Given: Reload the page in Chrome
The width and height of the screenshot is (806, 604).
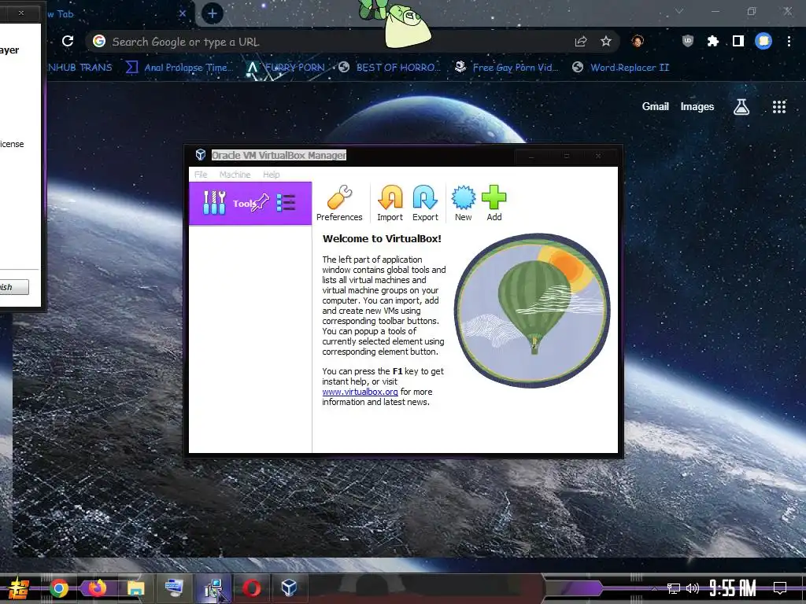Looking at the screenshot, I should [68, 41].
